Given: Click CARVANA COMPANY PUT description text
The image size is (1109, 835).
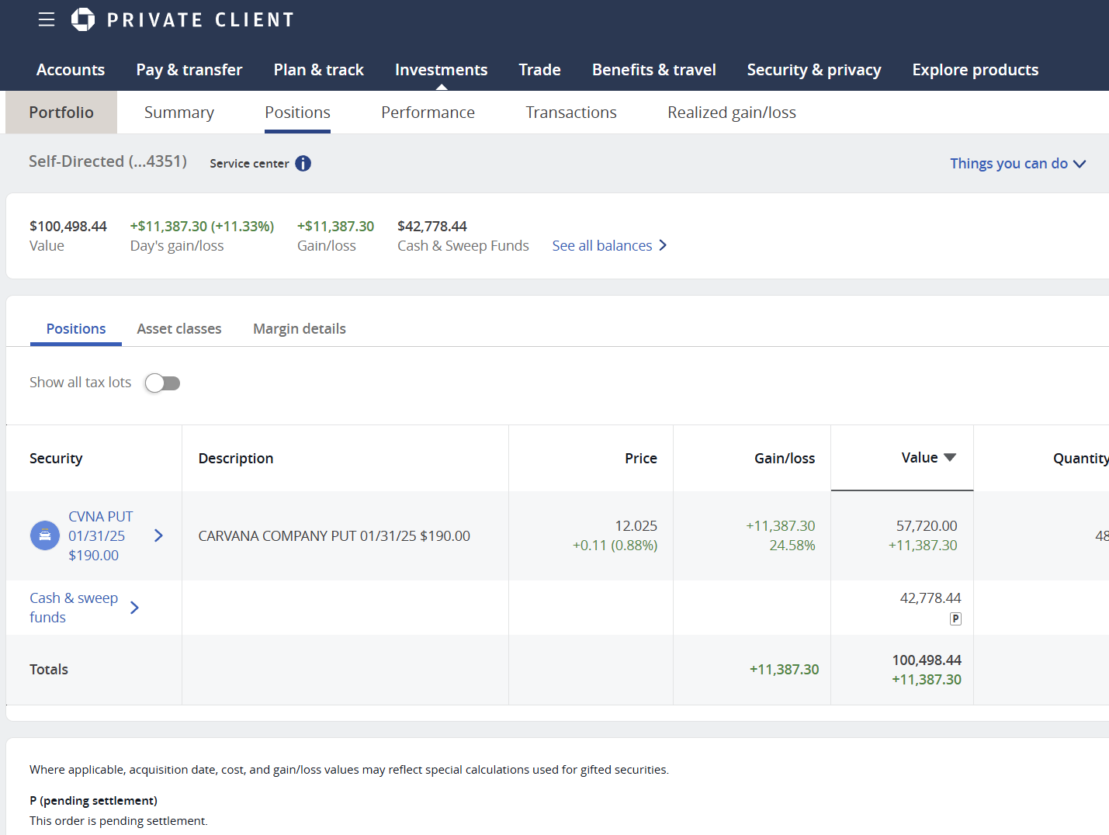Looking at the screenshot, I should coord(334,536).
